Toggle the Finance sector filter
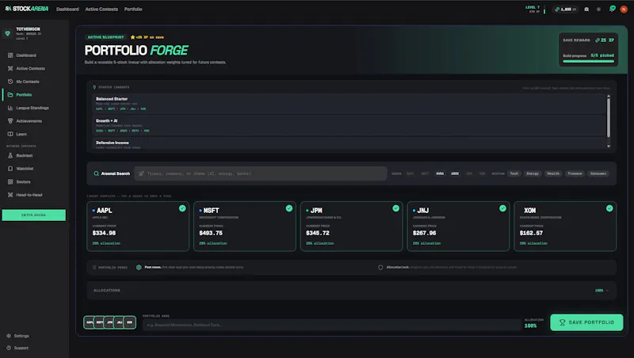Viewport: 634px width, 358px height. coord(575,173)
